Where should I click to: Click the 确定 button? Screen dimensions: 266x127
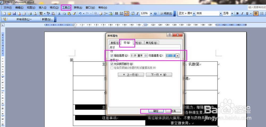(x=156, y=111)
